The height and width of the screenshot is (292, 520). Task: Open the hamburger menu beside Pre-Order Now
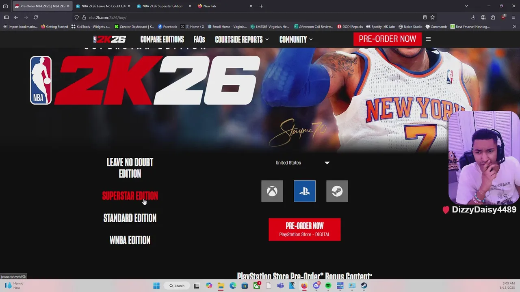point(428,39)
